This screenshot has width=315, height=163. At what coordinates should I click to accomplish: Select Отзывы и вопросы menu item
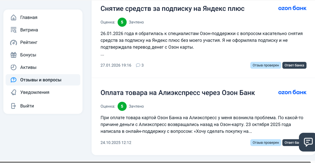tap(43, 80)
